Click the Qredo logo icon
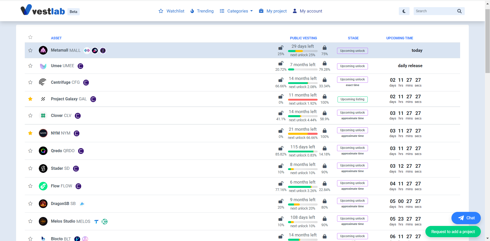This screenshot has height=241, width=490. pyautogui.click(x=43, y=151)
